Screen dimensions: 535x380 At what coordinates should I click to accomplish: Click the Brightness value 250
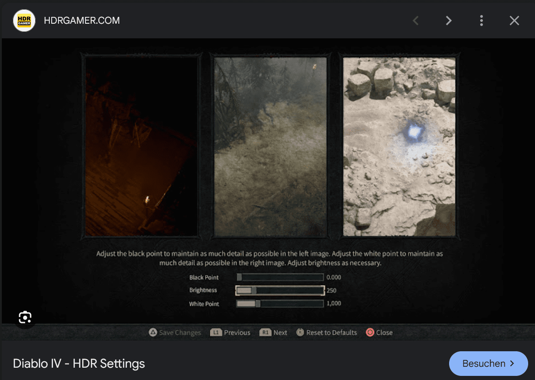(x=331, y=291)
